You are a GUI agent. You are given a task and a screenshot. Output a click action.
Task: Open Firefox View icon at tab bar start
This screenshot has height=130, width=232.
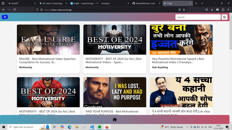[x=3, y=3]
